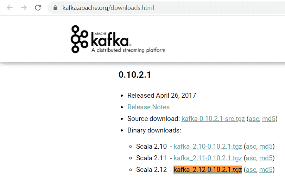Download highlighted kafka_2.12-0.10.2.1.tgz binary

[208, 170]
